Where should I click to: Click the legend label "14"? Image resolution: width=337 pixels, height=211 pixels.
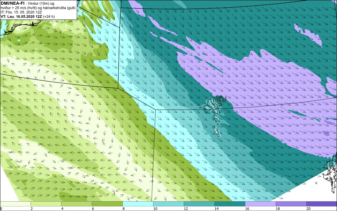[x=216, y=209]
